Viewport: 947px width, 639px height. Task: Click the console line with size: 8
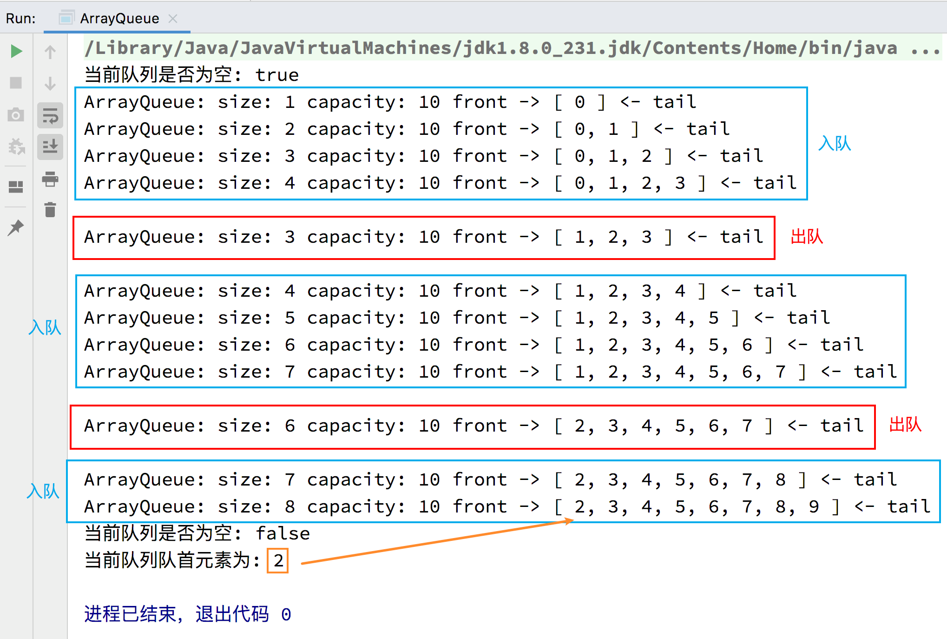(506, 506)
